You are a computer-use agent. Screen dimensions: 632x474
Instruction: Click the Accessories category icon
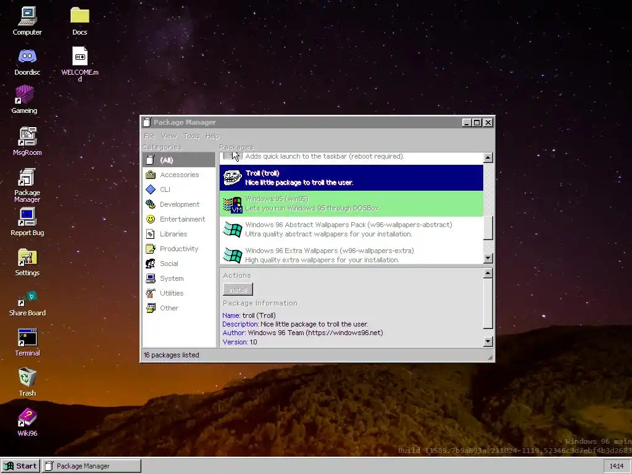click(151, 175)
